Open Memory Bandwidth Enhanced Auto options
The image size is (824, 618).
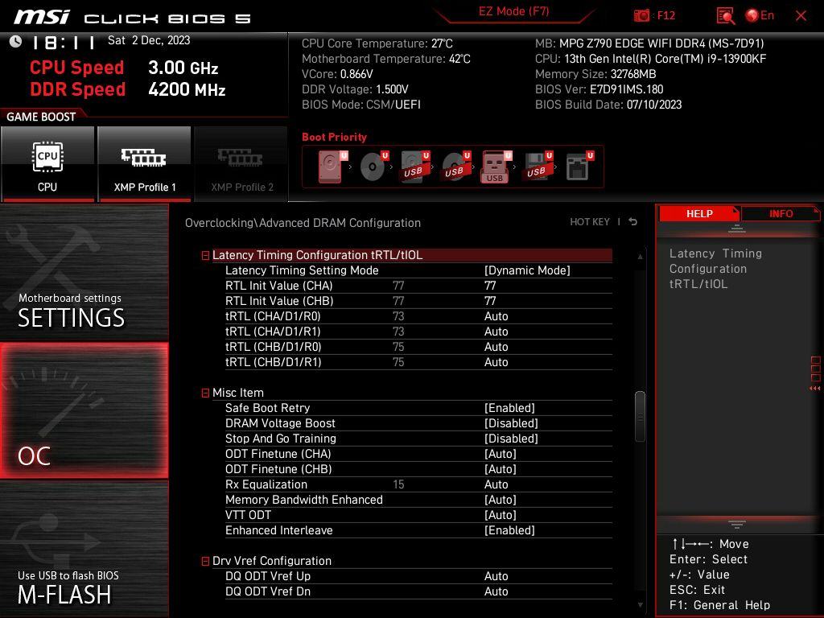[501, 500]
